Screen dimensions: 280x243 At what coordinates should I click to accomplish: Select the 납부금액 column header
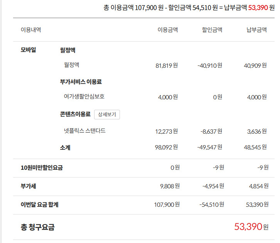tap(256, 30)
